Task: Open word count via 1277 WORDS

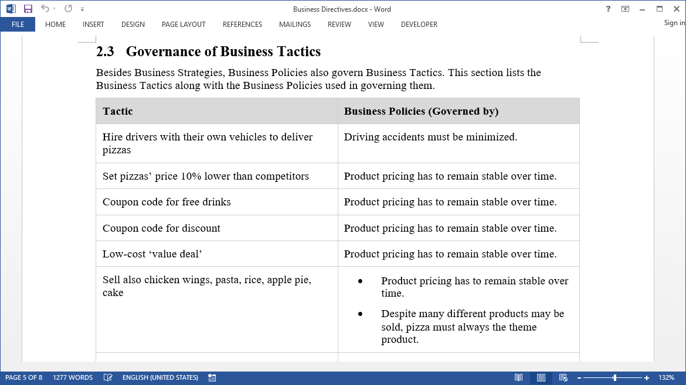Action: pyautogui.click(x=73, y=377)
